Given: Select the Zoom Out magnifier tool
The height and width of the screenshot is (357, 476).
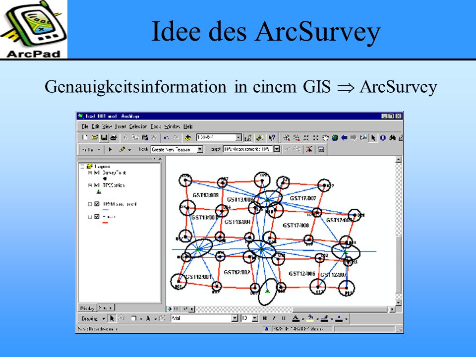Looking at the screenshot, I should [297, 137].
